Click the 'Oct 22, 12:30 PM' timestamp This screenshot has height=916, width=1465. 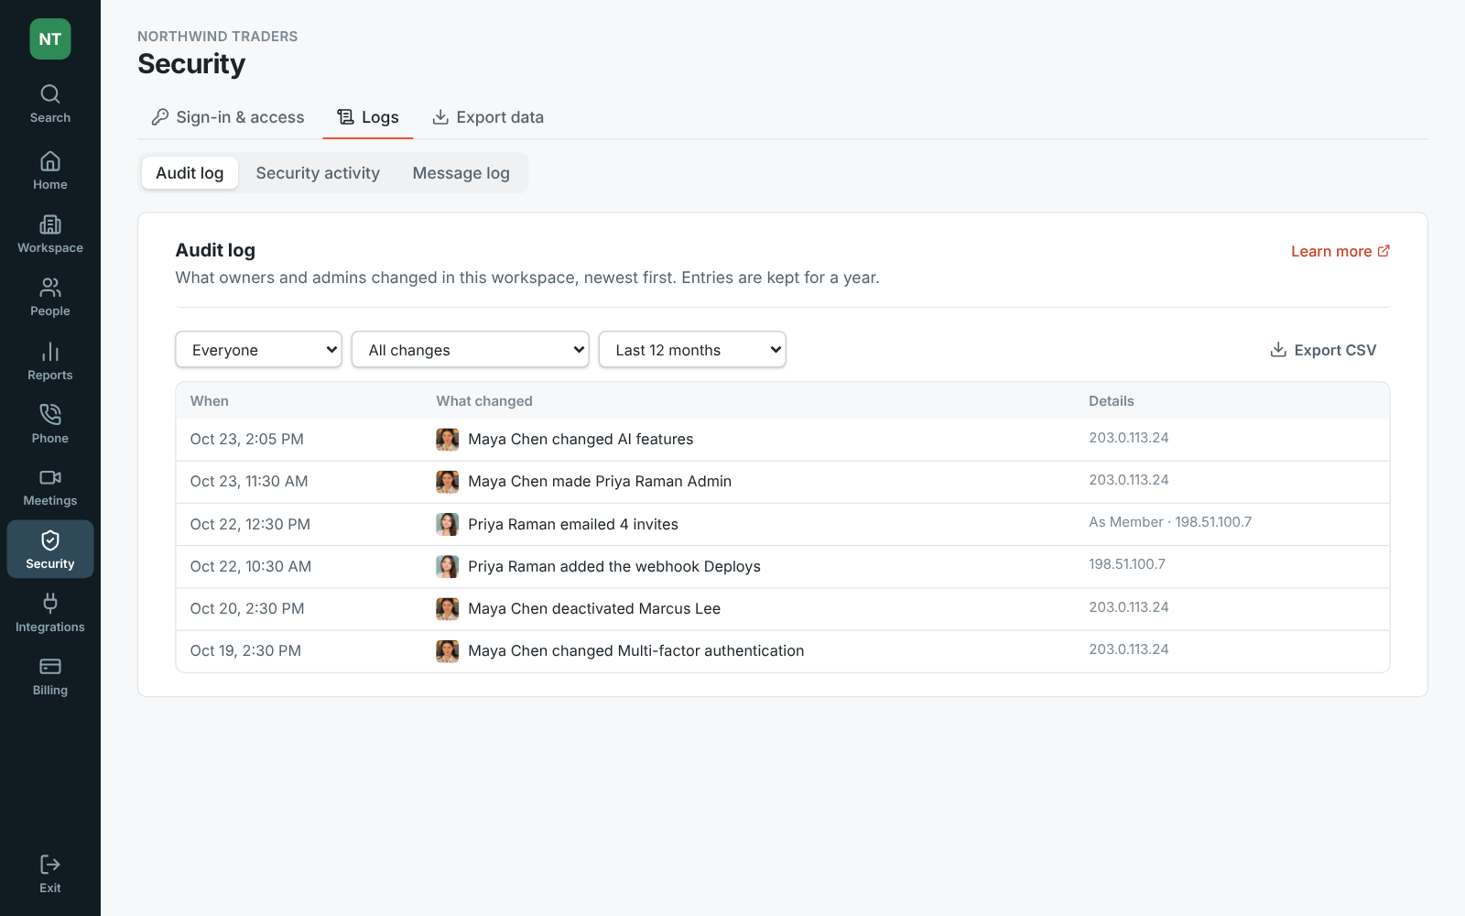(250, 524)
